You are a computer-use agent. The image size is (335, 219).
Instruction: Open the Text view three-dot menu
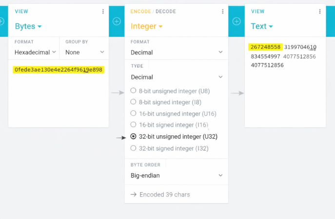coord(320,11)
